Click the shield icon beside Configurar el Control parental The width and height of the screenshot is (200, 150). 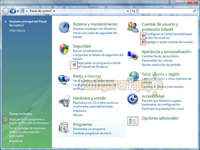(143, 36)
